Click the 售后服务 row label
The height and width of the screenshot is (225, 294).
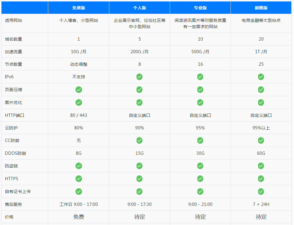(x=13, y=204)
